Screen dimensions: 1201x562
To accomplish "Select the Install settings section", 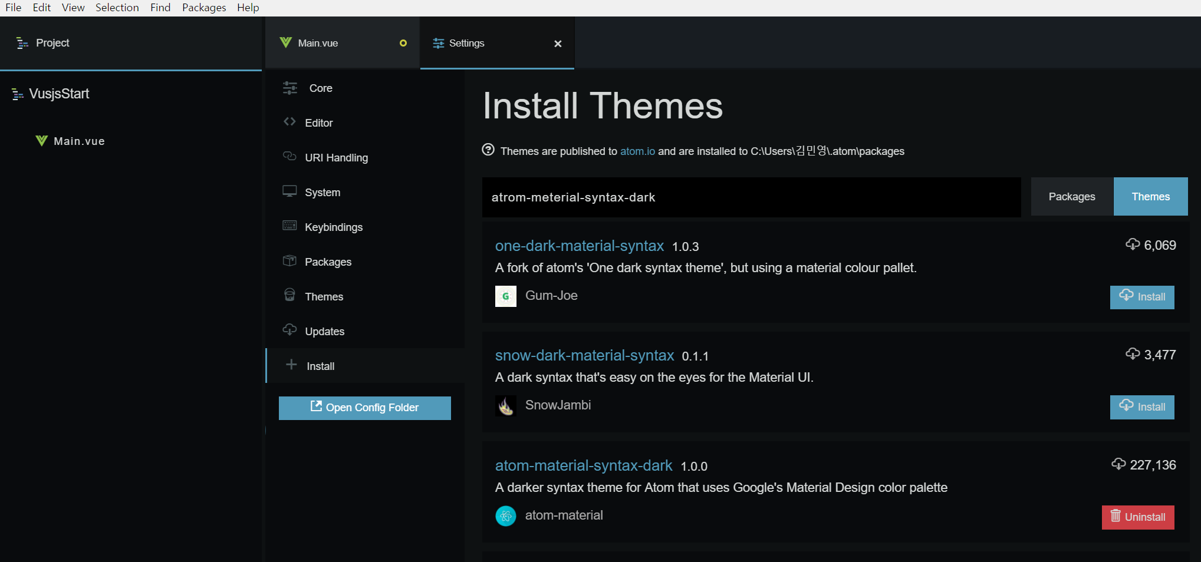I will click(x=365, y=366).
